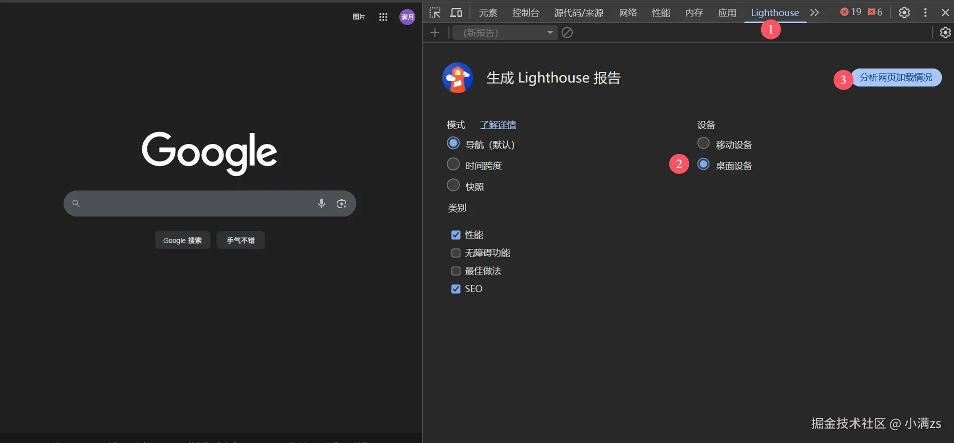
Task: Enable the 最佳做法 category checkbox
Action: 456,271
